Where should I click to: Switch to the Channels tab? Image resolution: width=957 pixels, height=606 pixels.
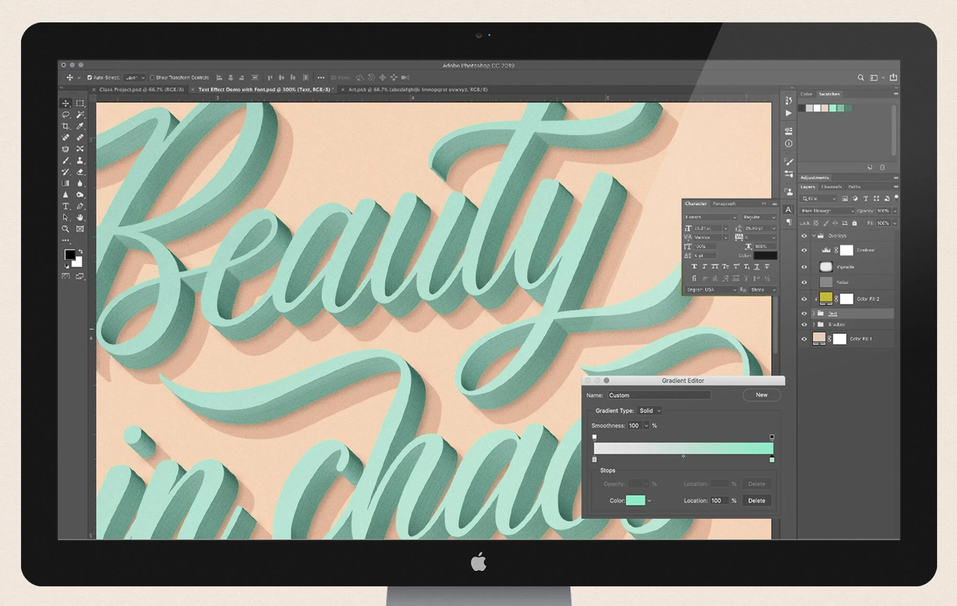(831, 187)
